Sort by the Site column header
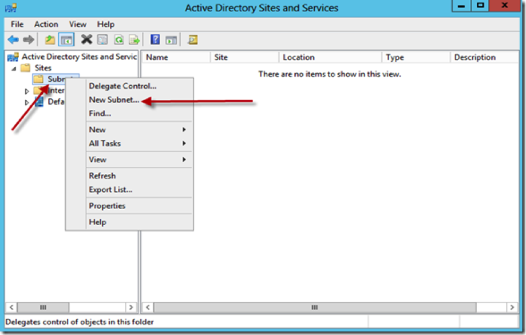Viewport: 526px width, 335px height. [245, 57]
